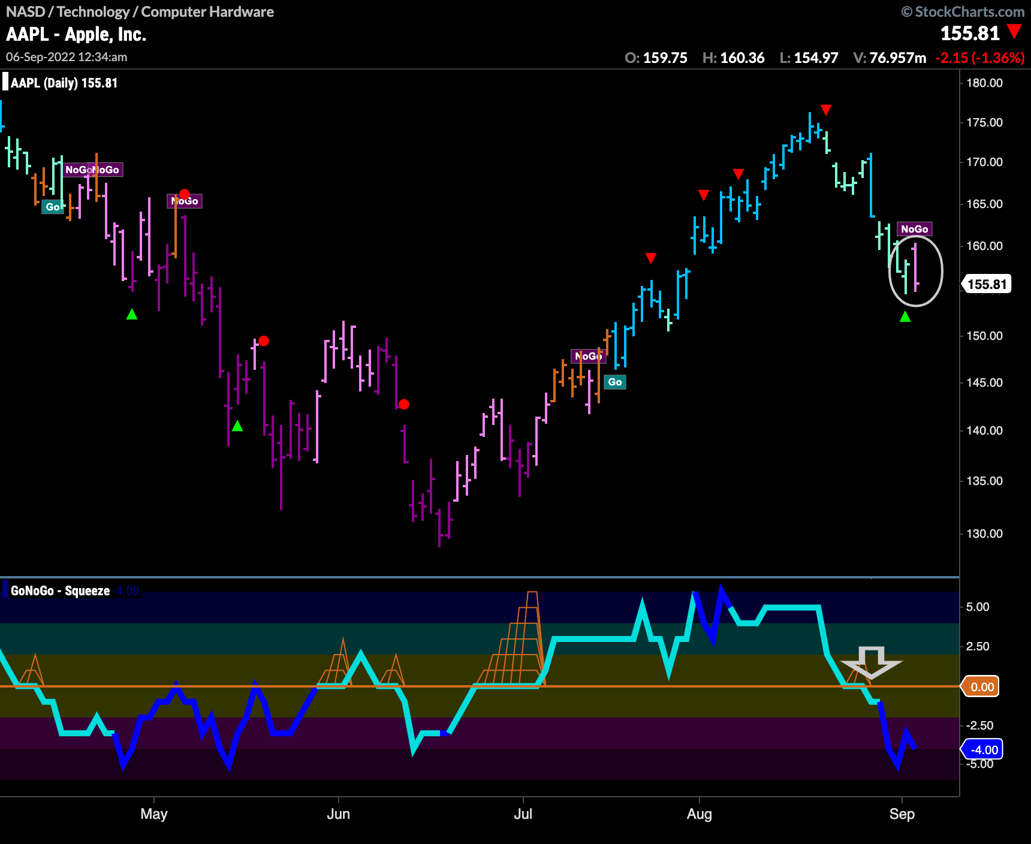Click the 145.00 price axis label
This screenshot has width=1031, height=844.
tap(984, 382)
